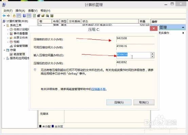188x135 pixels.
Task: Toggle the show/hide console tree toolbar icon
Action: coord(19,16)
